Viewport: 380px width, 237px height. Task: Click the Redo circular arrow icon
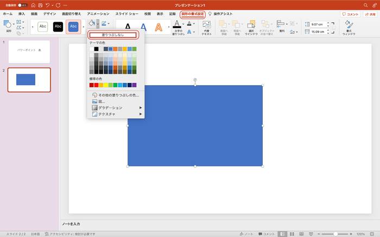pos(58,5)
